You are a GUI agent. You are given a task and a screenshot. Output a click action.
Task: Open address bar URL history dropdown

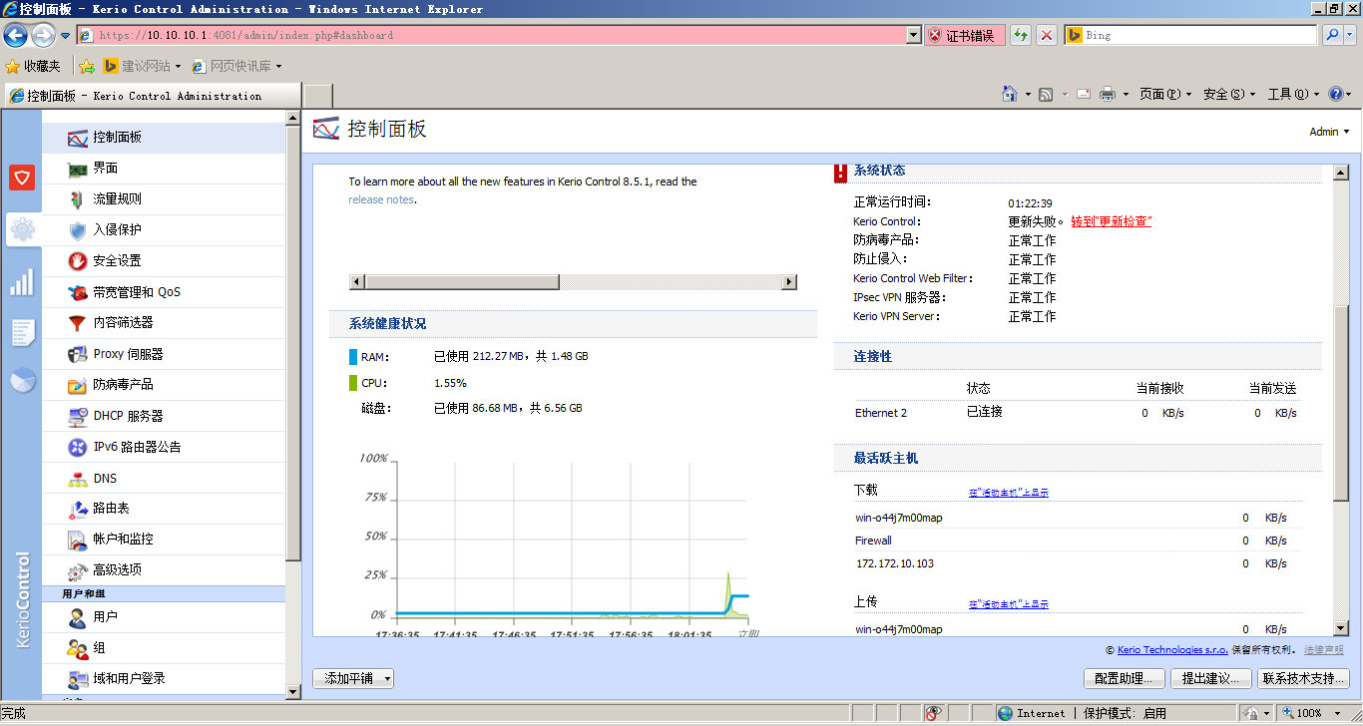(913, 35)
